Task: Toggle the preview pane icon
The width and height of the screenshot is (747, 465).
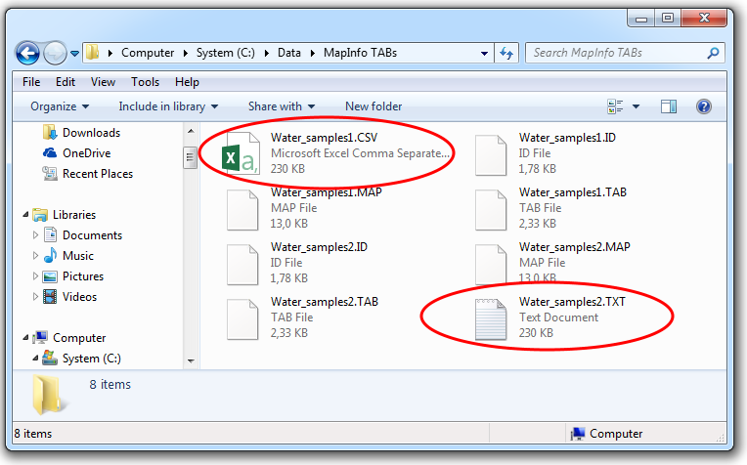Action: tap(669, 106)
